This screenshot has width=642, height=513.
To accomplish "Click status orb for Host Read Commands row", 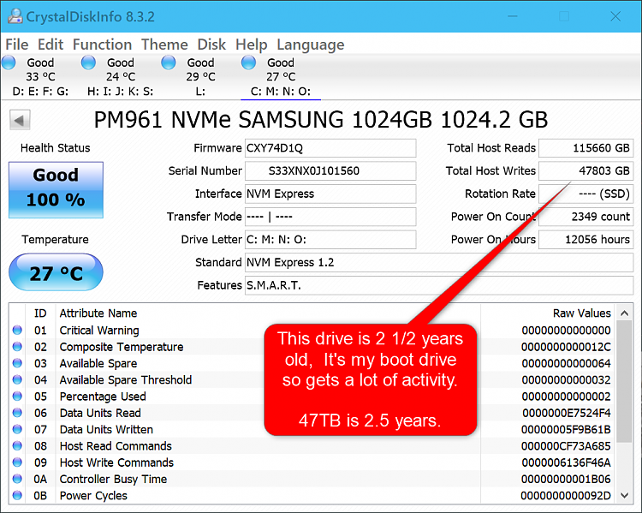I will click(x=17, y=446).
